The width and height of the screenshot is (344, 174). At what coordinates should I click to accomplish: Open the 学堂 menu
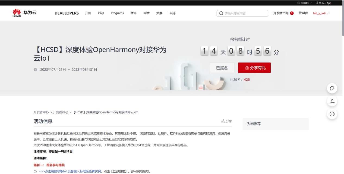point(147,13)
